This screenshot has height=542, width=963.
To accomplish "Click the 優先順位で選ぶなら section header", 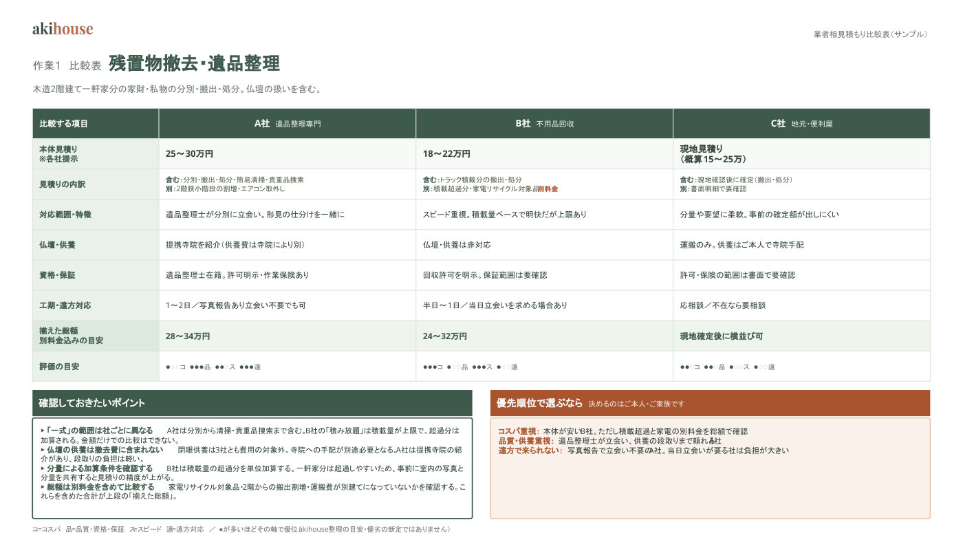I will pos(710,403).
